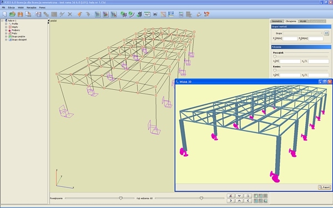Open the Plik menu
This screenshot has height=208, width=333.
(3, 7)
